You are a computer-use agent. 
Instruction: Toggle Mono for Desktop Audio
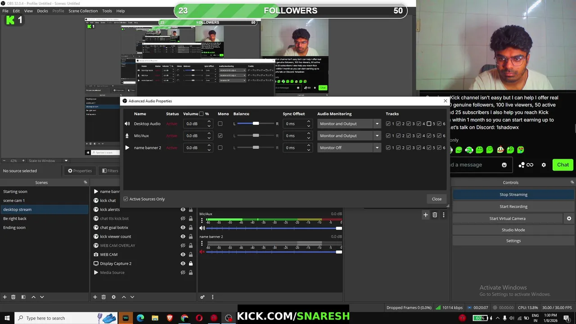pos(220,124)
